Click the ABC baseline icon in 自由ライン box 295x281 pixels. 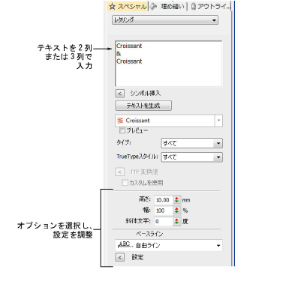125,245
